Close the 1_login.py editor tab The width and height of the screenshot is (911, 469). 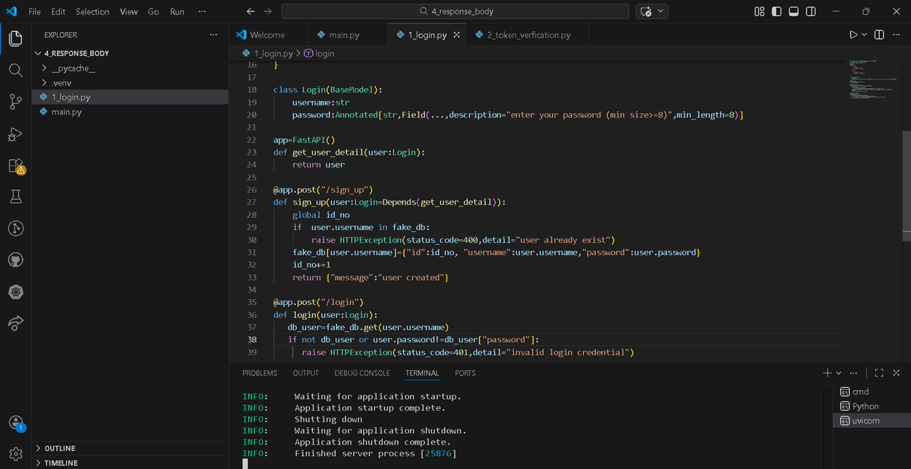pyautogui.click(x=456, y=35)
